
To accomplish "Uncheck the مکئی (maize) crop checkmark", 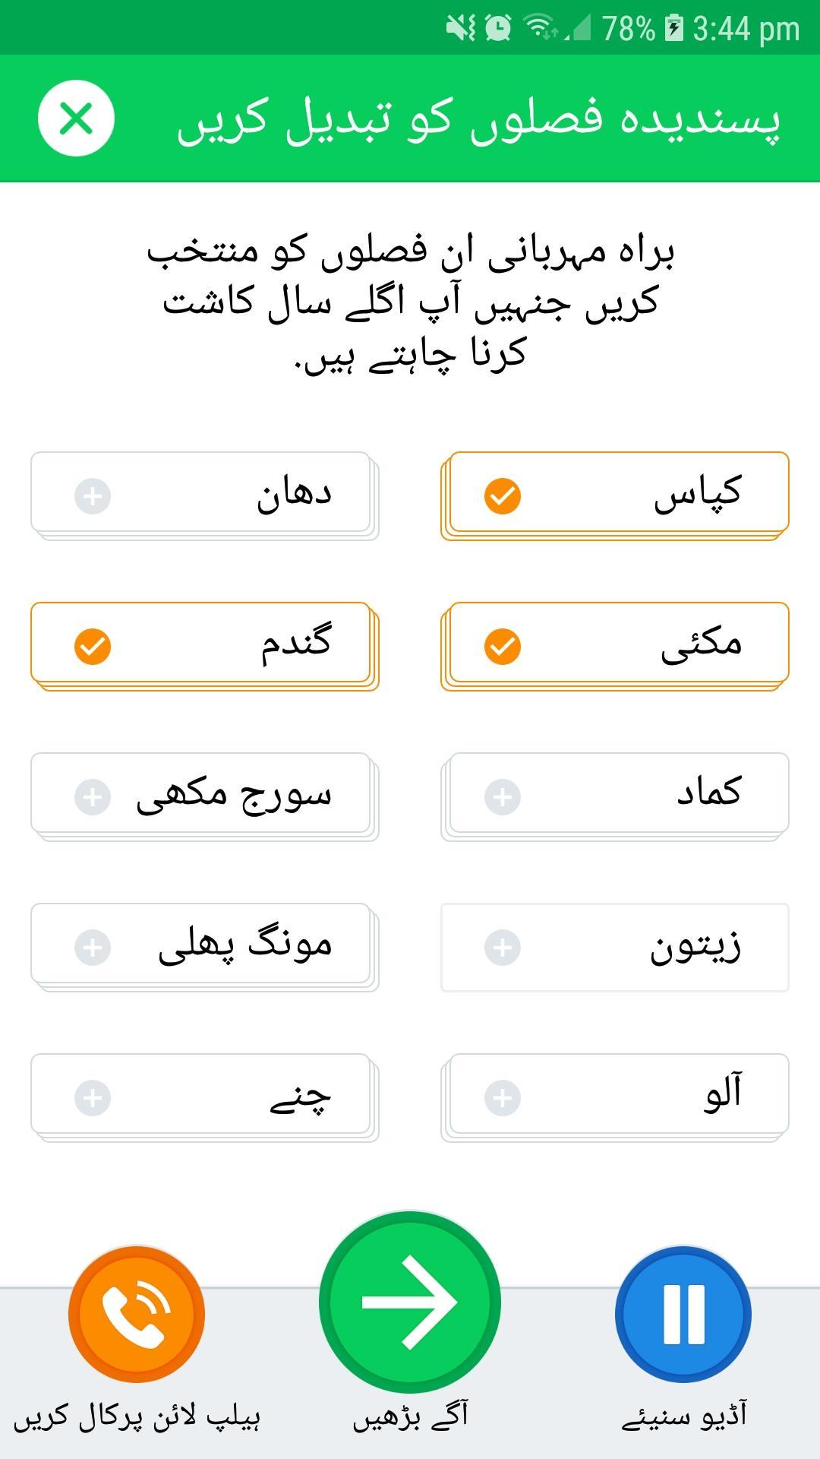I will pos(503,647).
